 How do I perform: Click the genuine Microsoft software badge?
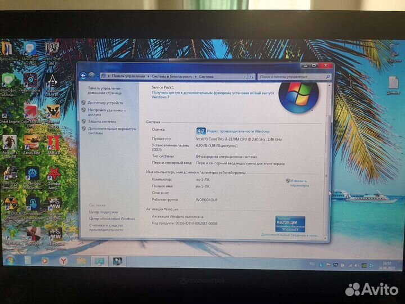coord(290,224)
